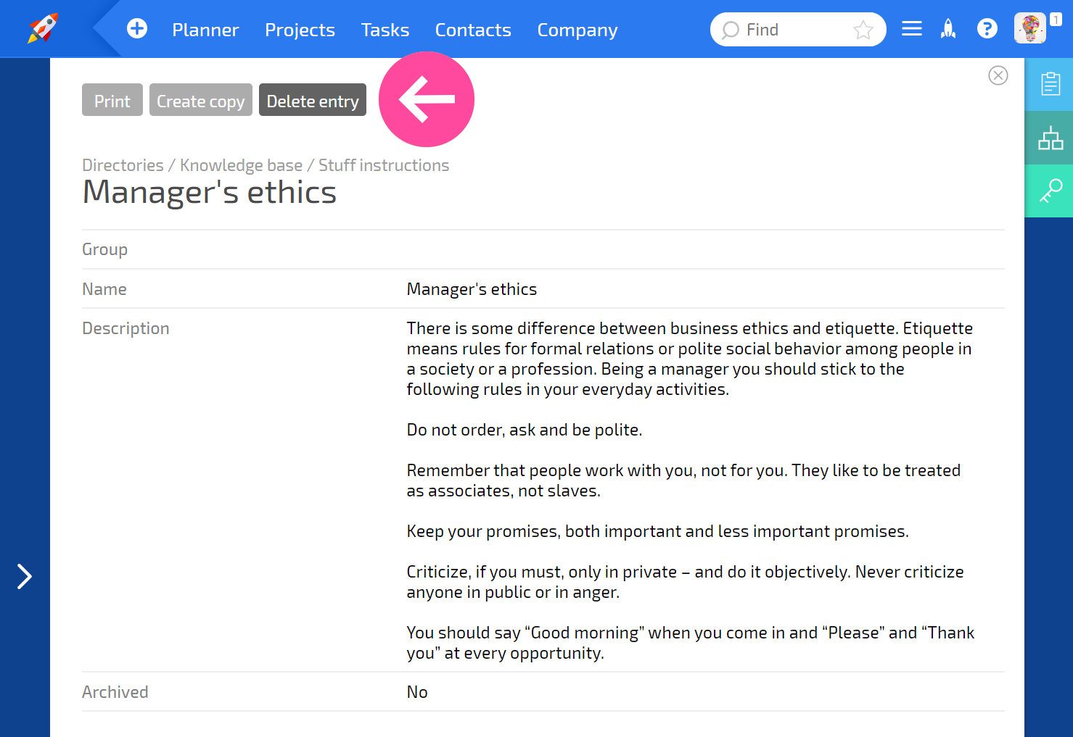Click the favorites star in search box

863,30
